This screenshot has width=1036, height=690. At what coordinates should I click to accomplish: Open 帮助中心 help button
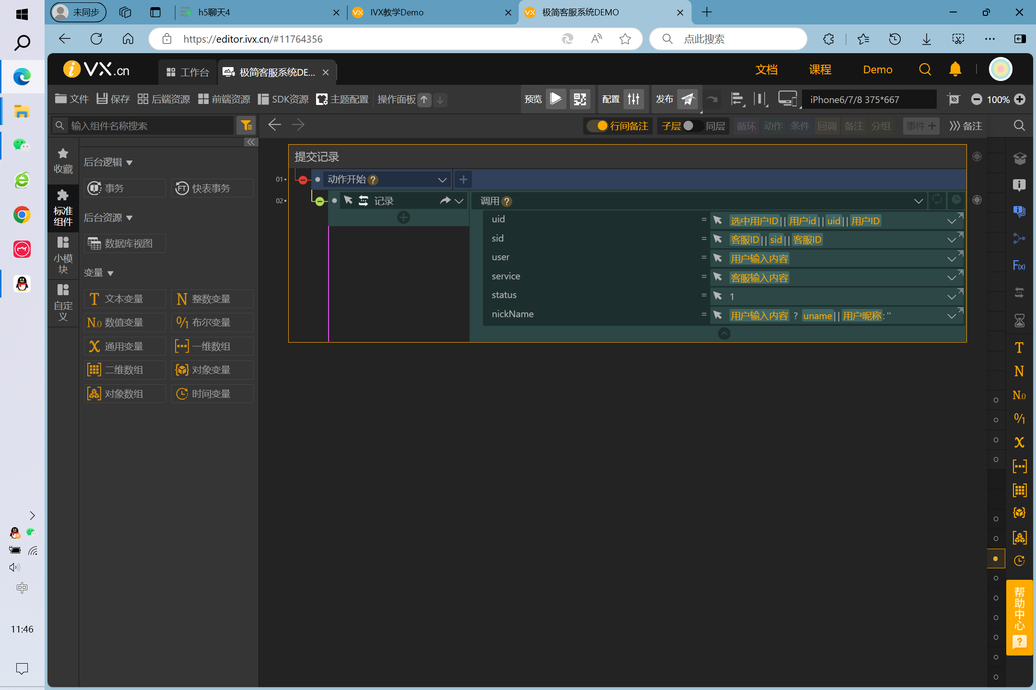click(x=1019, y=617)
